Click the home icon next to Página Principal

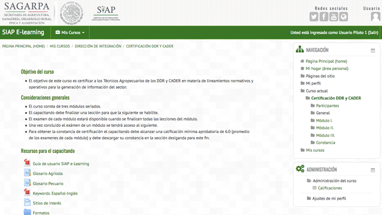click(x=302, y=61)
